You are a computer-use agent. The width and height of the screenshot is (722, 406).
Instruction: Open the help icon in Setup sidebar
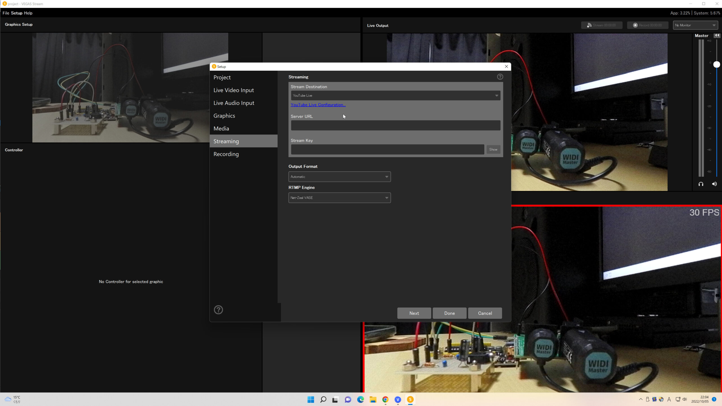[218, 310]
